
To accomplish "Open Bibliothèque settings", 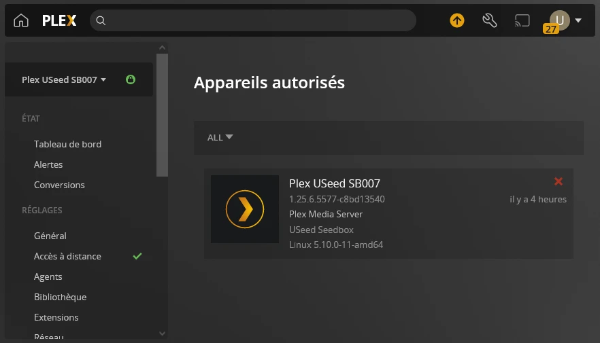I will [60, 297].
